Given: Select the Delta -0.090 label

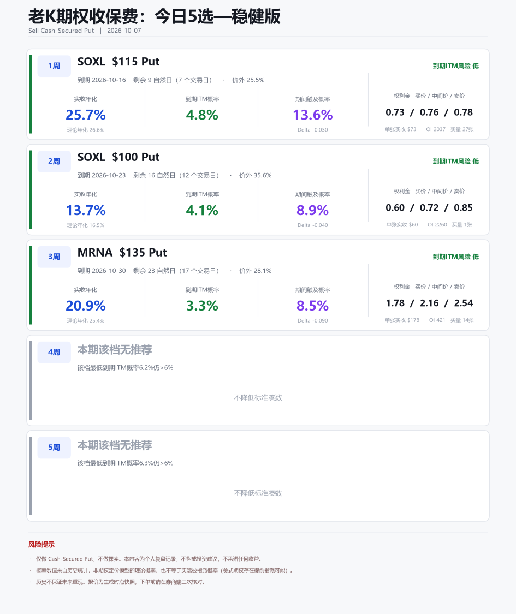Looking at the screenshot, I should [x=313, y=321].
